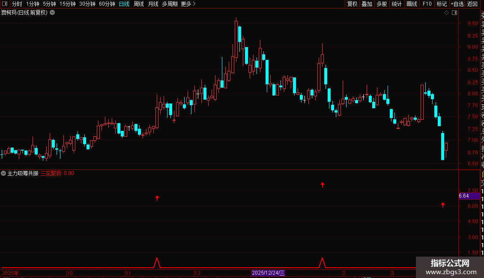The height and width of the screenshot is (278, 484).
Task: Click the month 12 label on time axis
Action: click(x=197, y=273)
